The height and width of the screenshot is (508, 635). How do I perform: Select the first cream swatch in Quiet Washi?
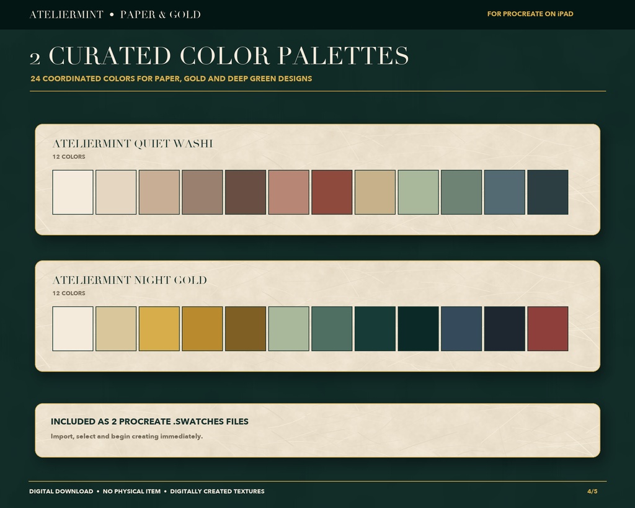(x=73, y=192)
